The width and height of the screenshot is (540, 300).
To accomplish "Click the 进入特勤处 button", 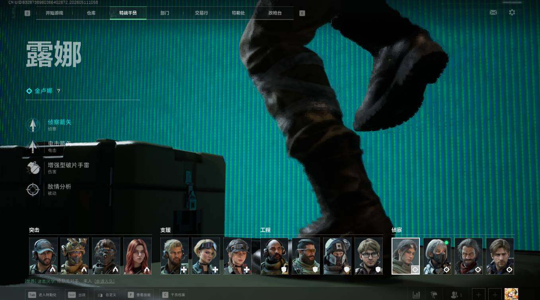I will coord(43,295).
